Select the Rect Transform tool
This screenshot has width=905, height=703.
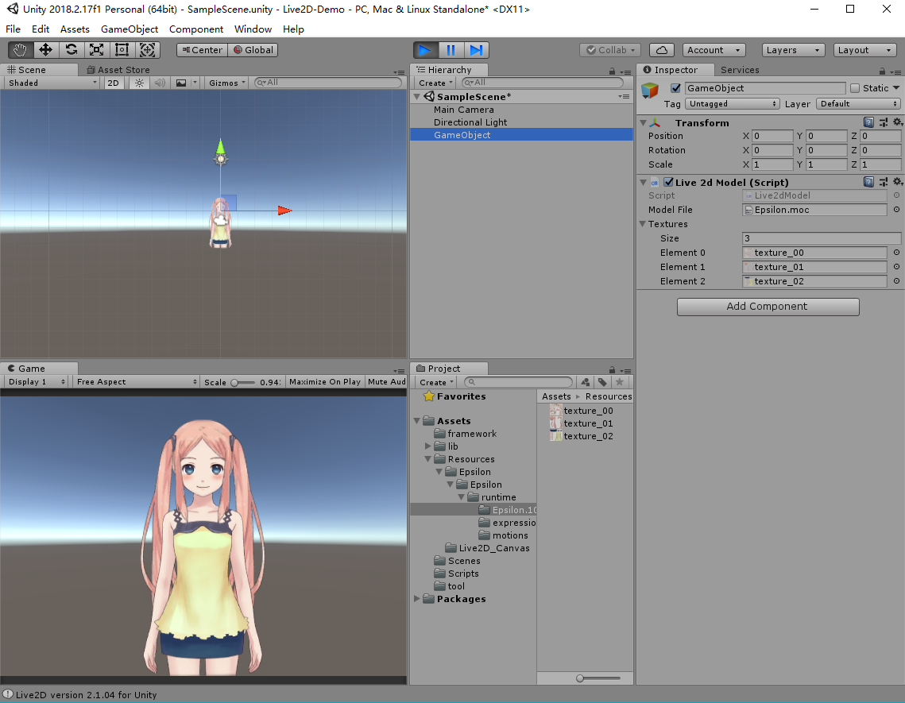point(122,50)
